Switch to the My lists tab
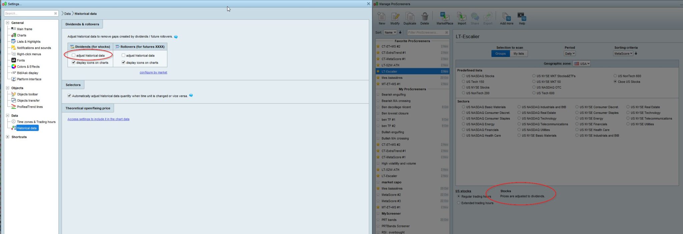 pos(519,54)
